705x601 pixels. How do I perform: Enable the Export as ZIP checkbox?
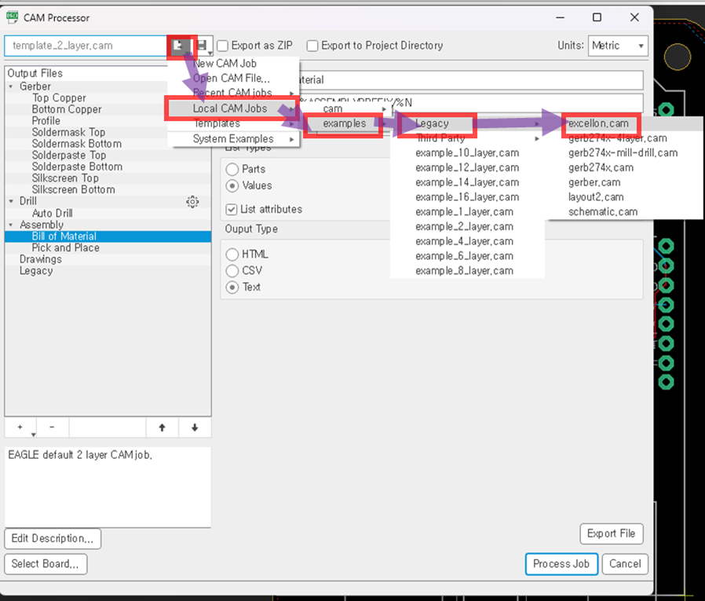(222, 46)
